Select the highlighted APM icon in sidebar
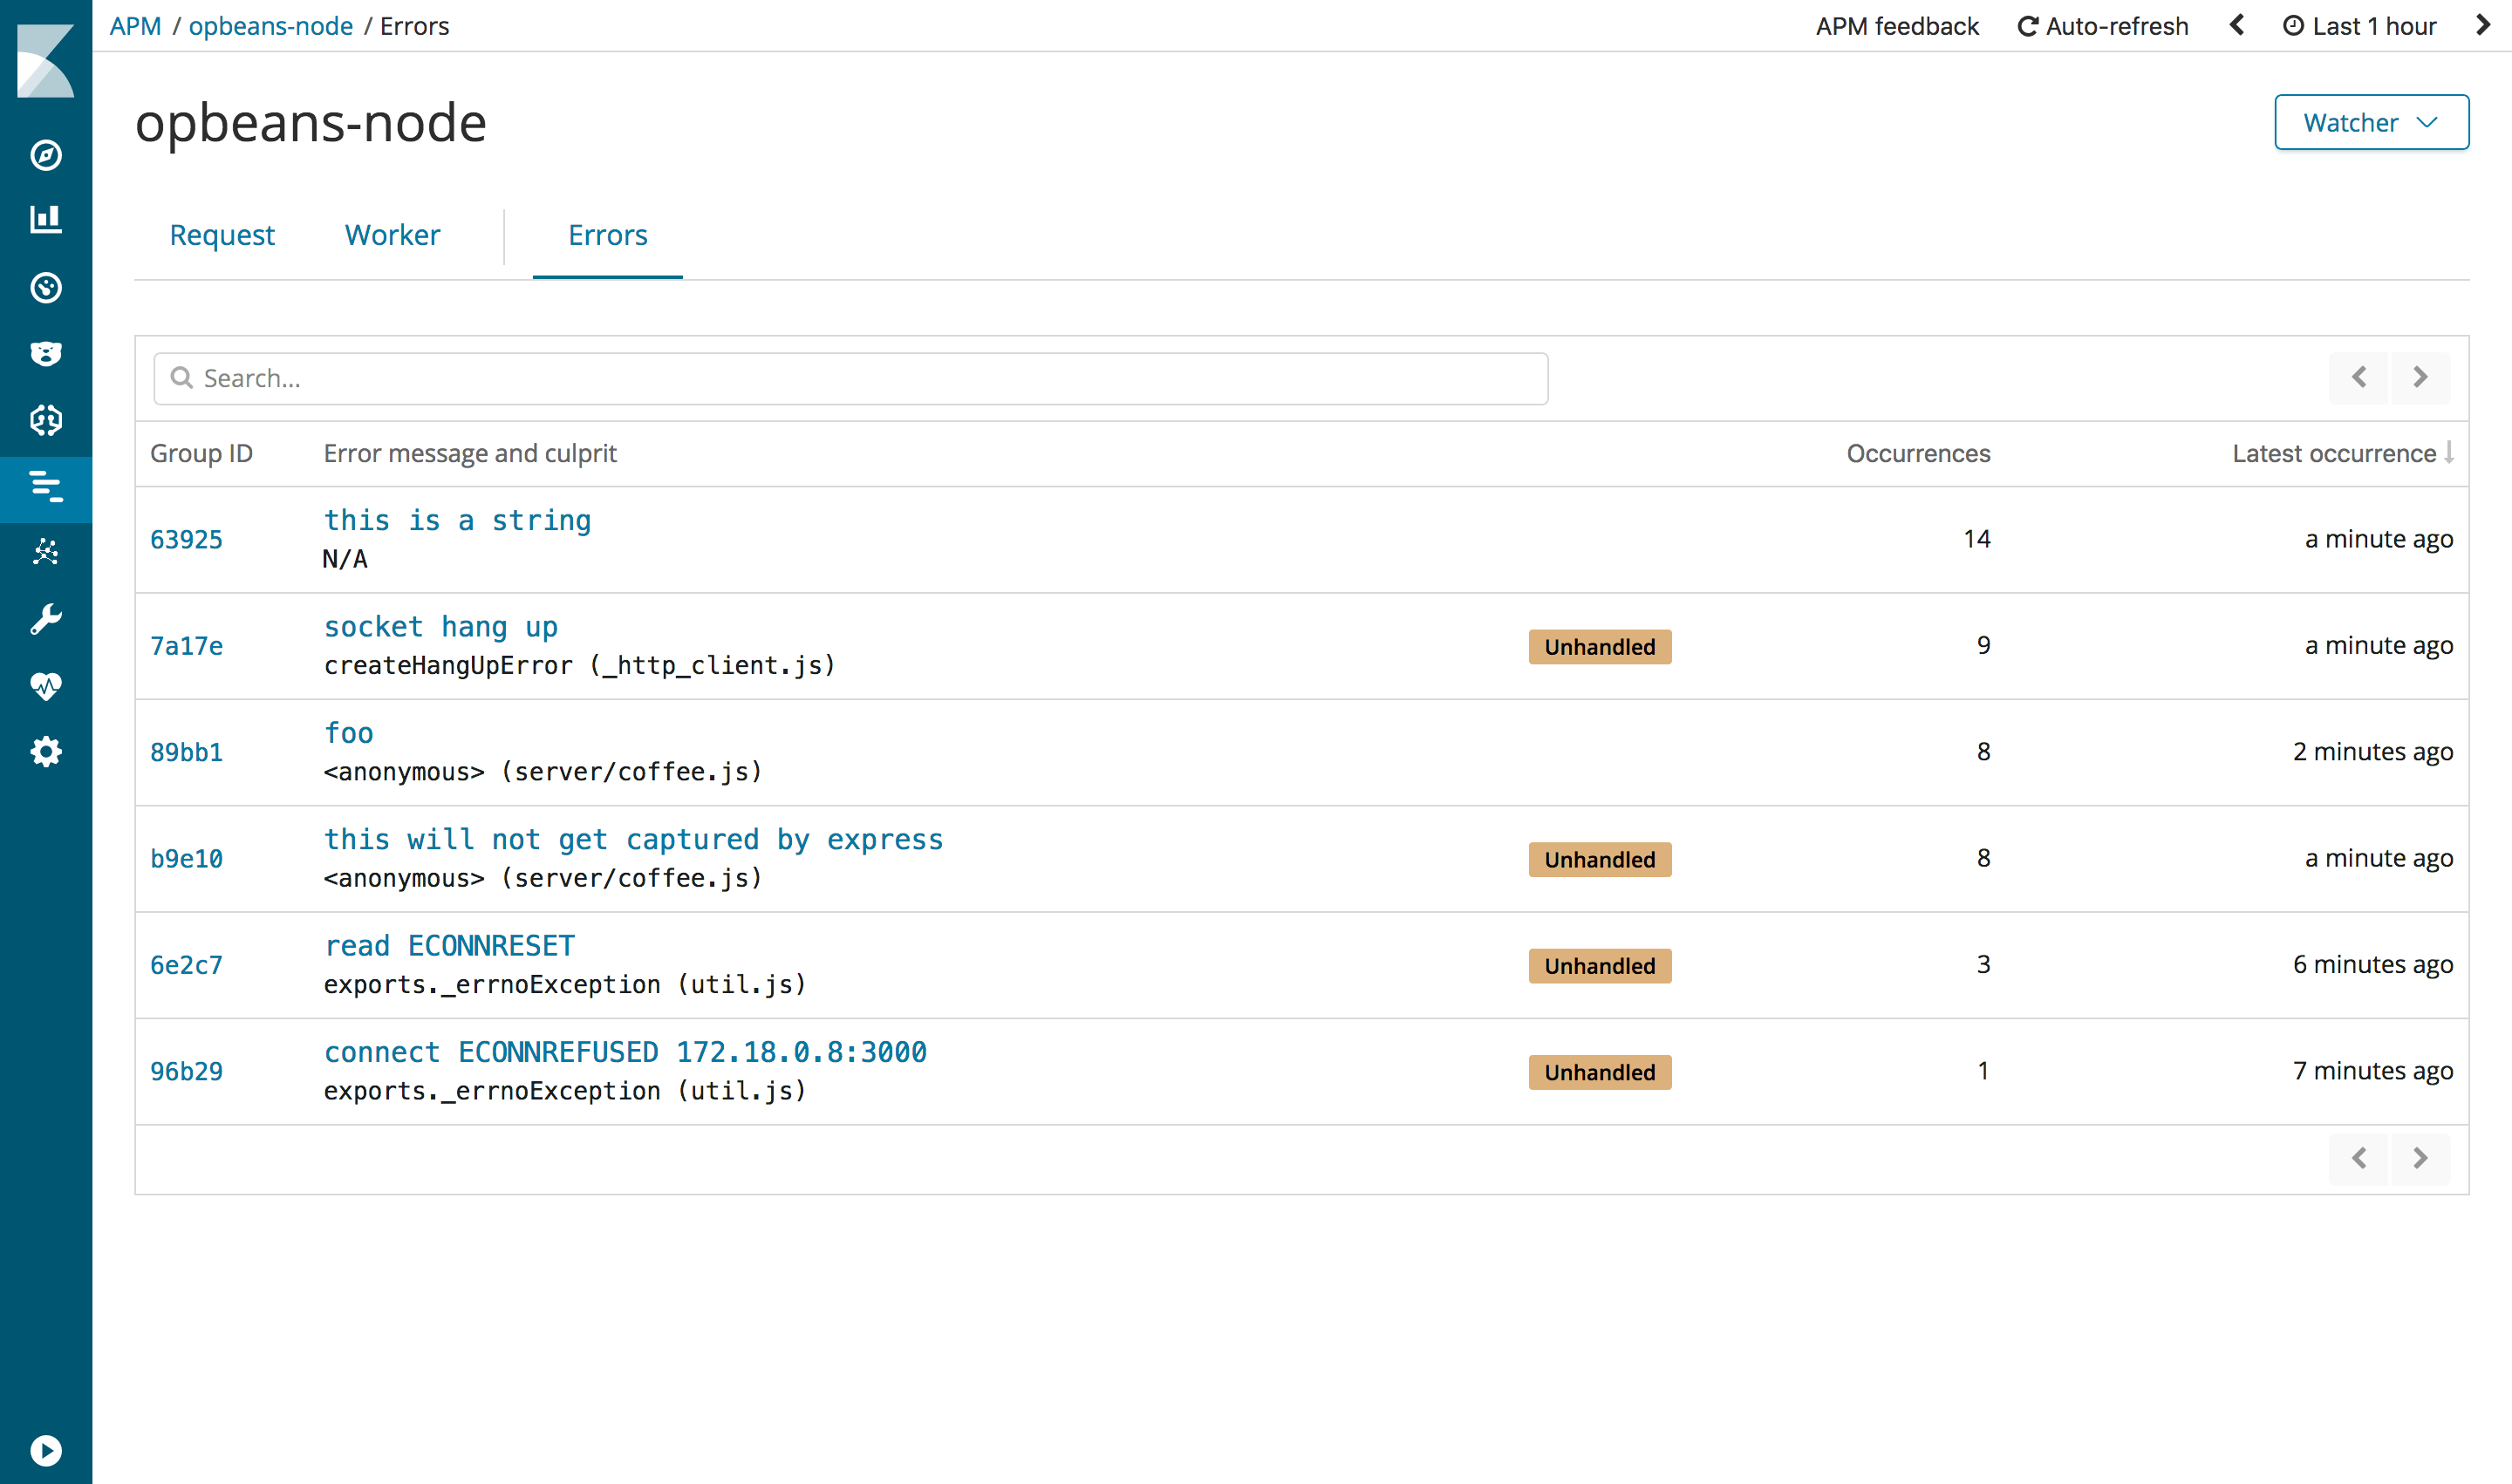This screenshot has height=1484, width=2512. [46, 489]
